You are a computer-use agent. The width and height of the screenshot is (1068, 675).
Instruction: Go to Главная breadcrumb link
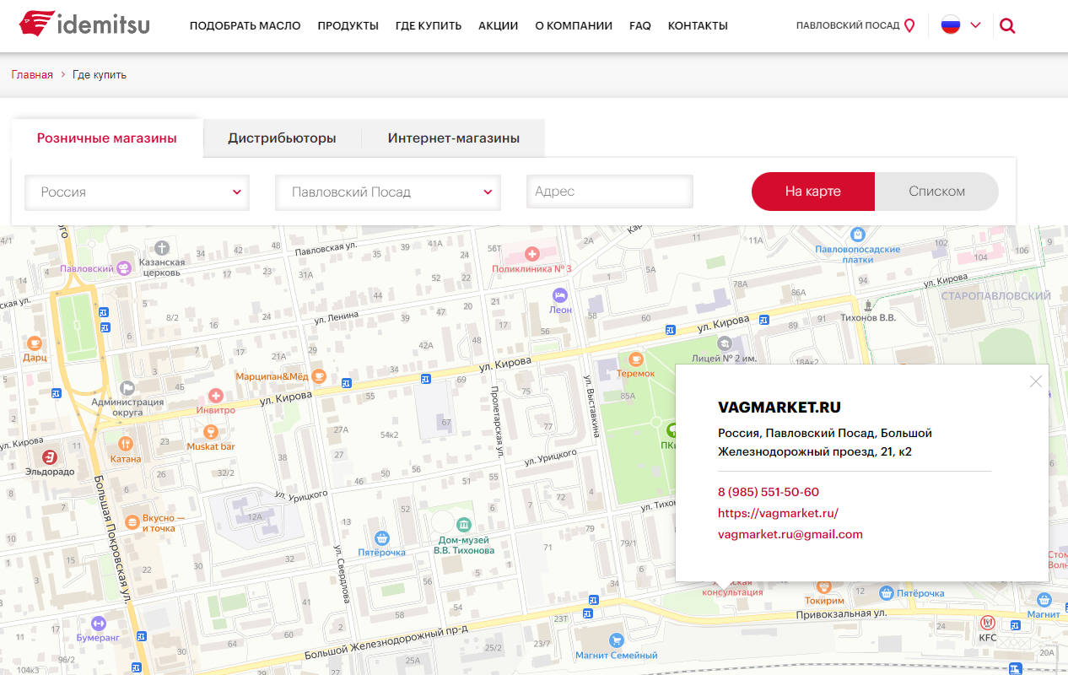[32, 74]
